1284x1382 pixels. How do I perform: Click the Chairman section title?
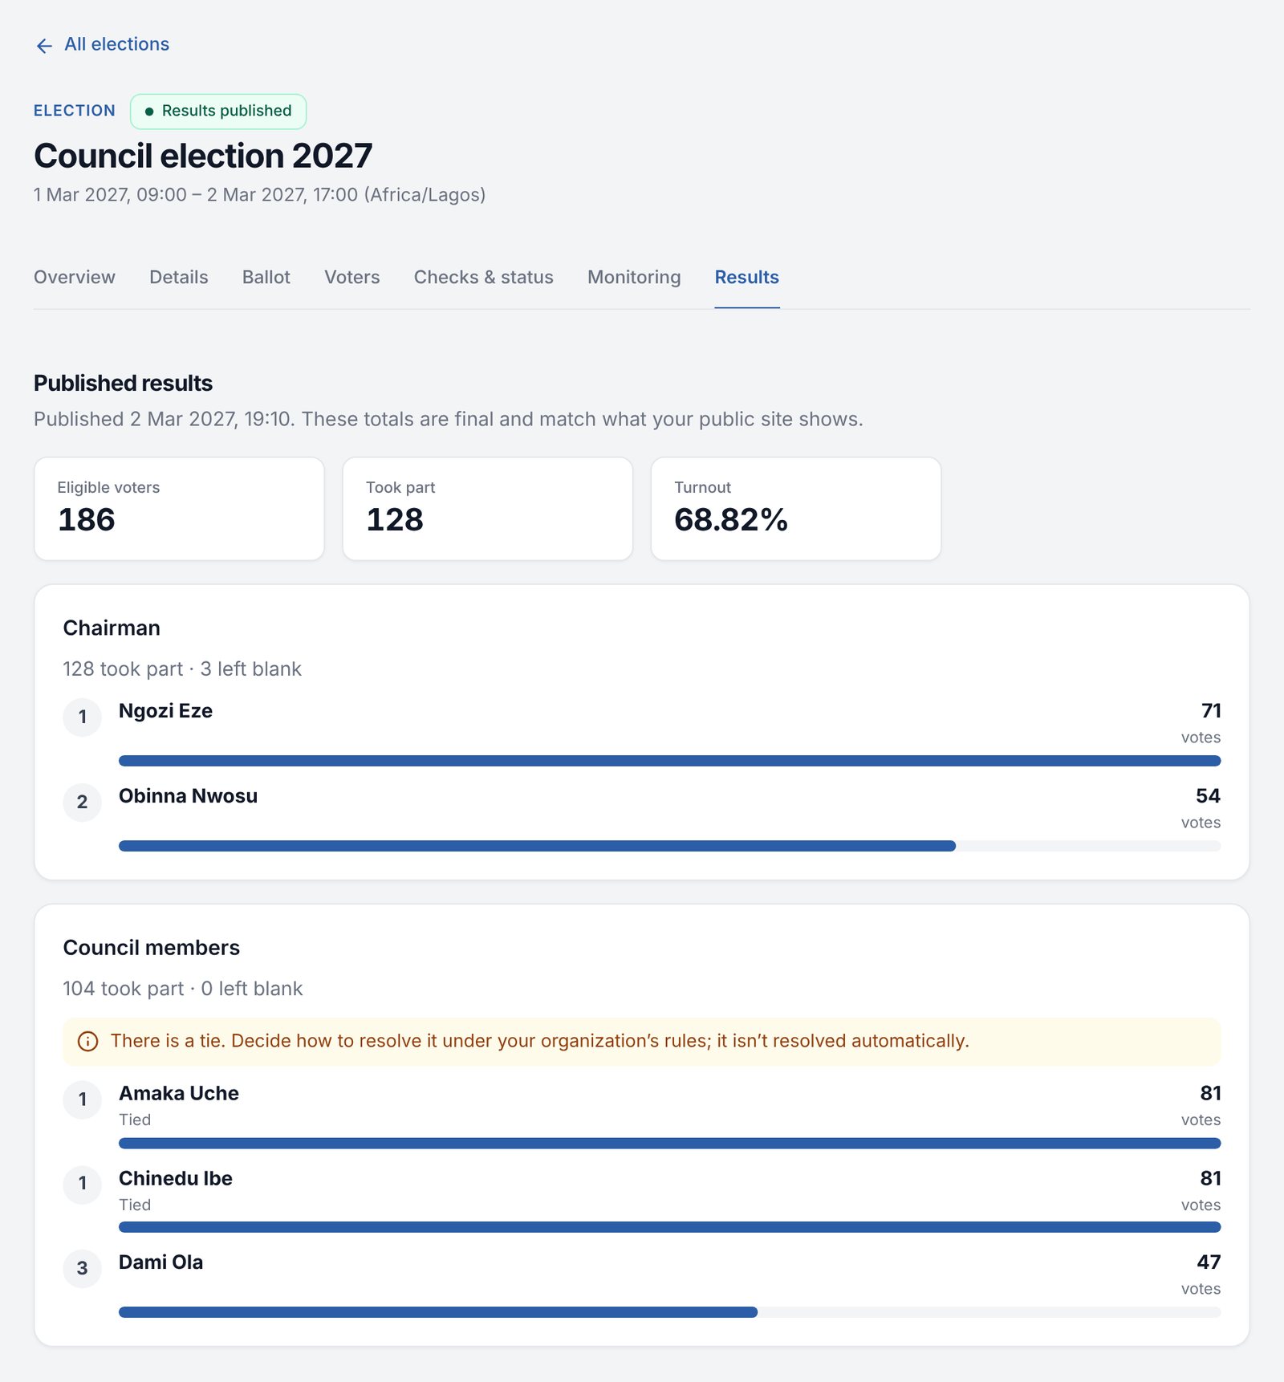click(x=112, y=628)
